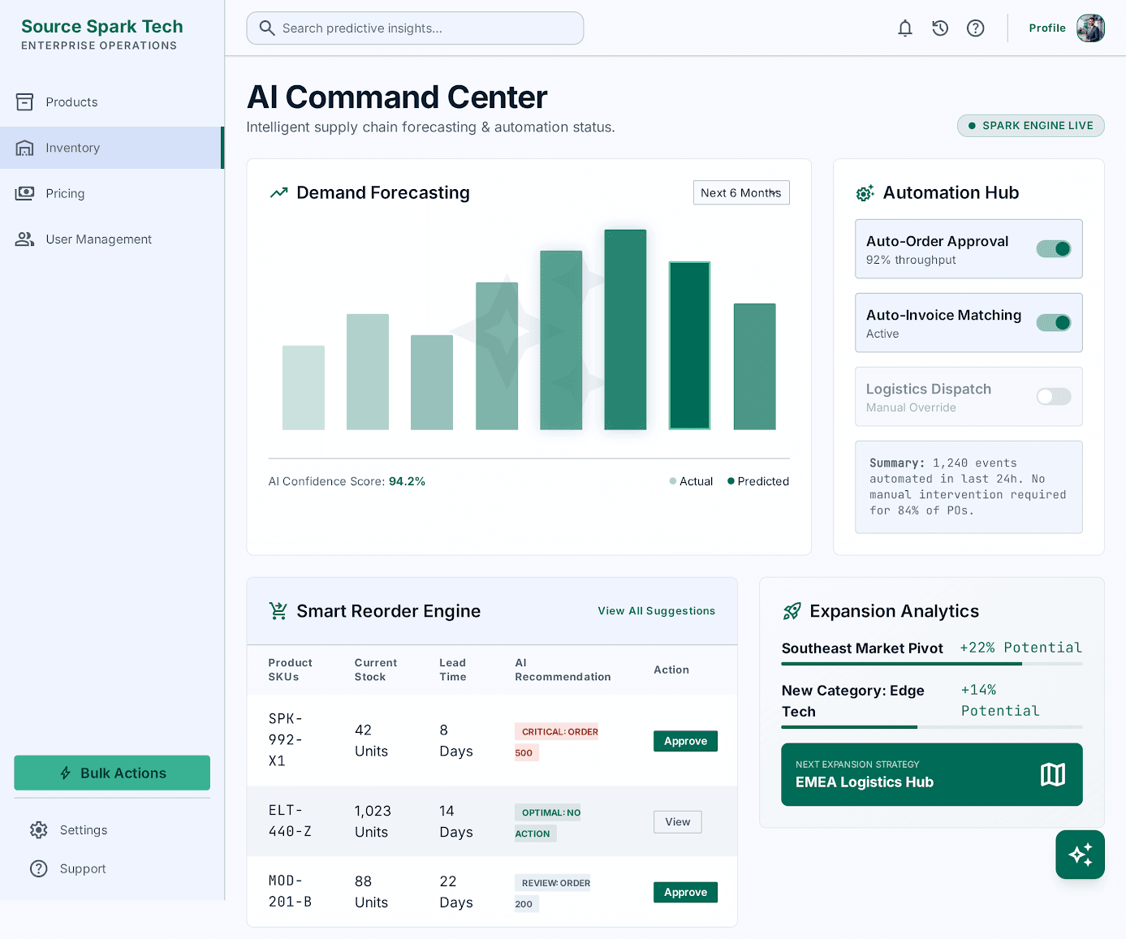Turn off Auto-Invoice Matching switch
The width and height of the screenshot is (1126, 939).
pos(1054,323)
